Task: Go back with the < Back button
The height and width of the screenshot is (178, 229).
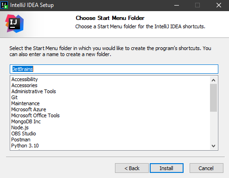Action: [x=132, y=168]
